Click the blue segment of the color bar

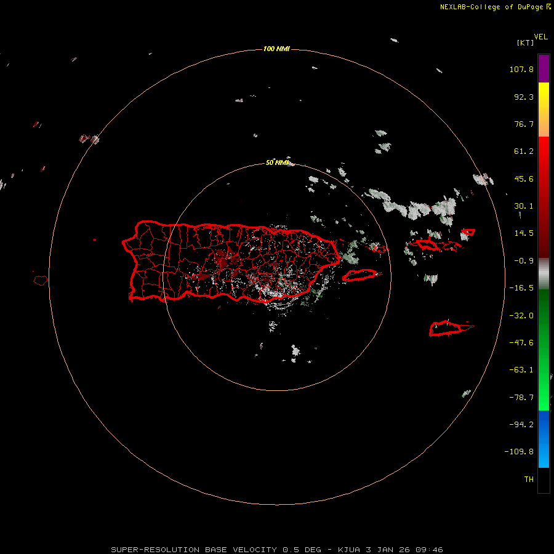point(544,439)
